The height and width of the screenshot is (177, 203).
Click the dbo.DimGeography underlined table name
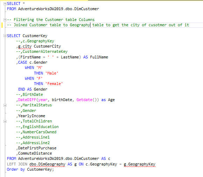pos(47,164)
